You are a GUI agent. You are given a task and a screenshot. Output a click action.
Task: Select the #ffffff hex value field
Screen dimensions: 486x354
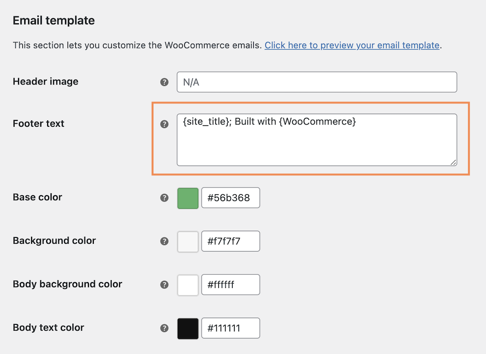pyautogui.click(x=230, y=285)
